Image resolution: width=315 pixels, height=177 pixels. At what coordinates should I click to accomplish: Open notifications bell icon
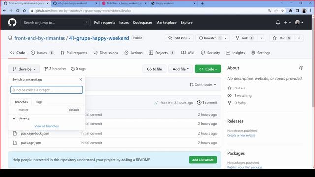[278, 22]
